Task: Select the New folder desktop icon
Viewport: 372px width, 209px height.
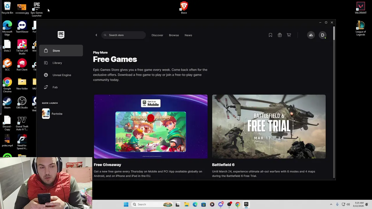Action: coord(22,84)
